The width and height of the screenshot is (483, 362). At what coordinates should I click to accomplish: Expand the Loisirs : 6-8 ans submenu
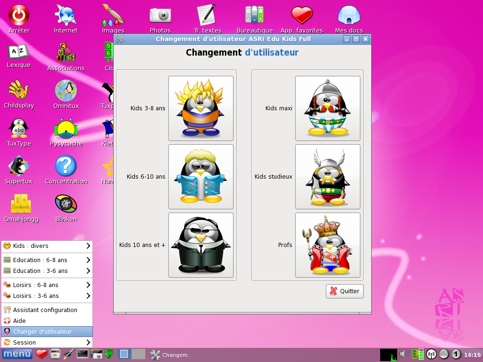click(x=47, y=285)
